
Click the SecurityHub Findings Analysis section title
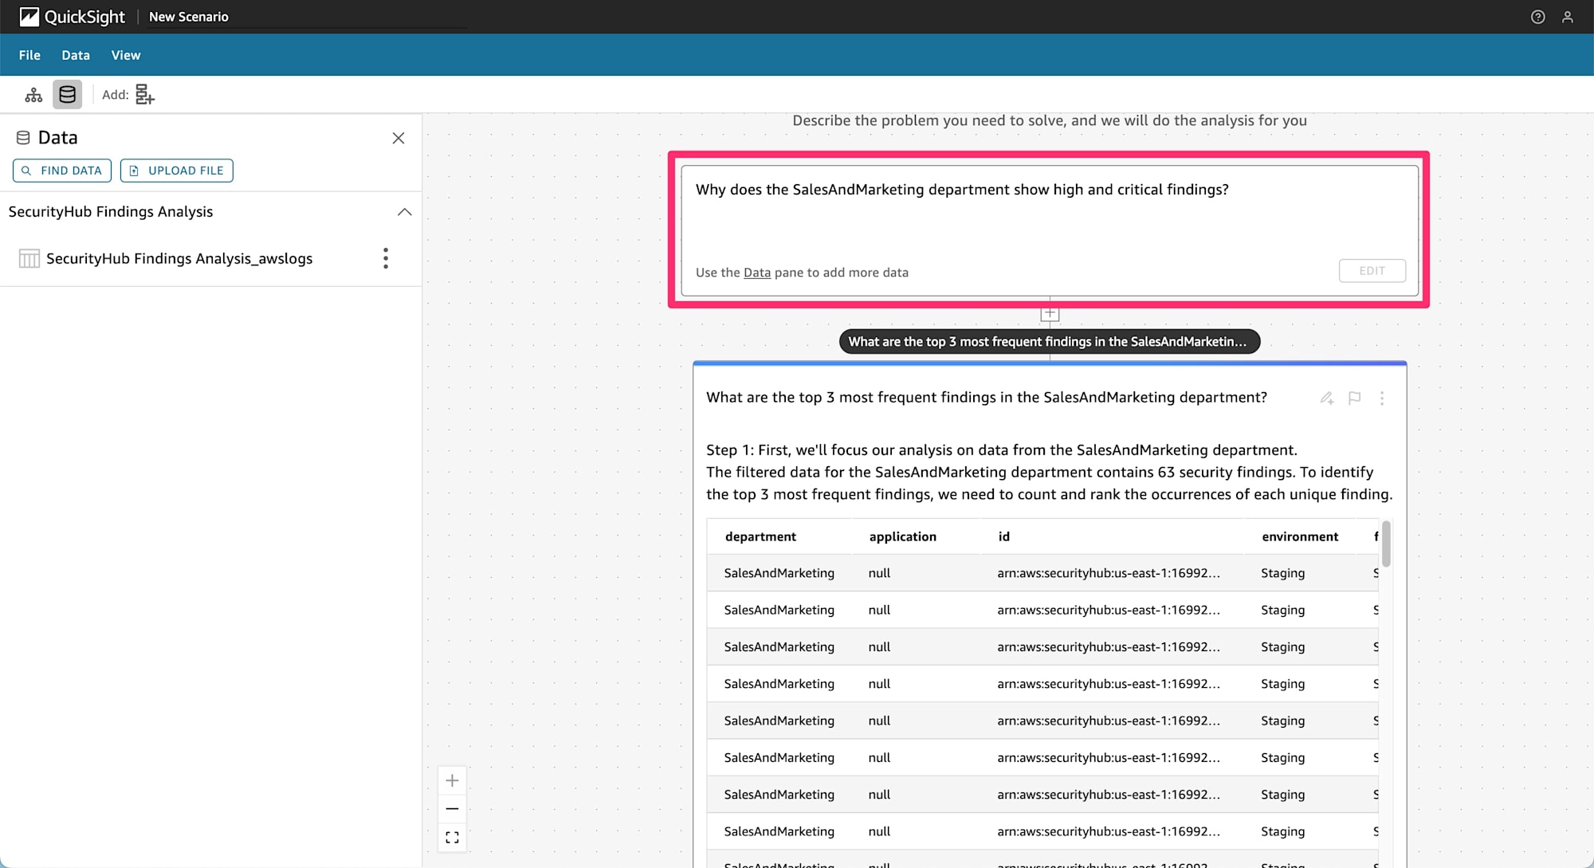[111, 212]
